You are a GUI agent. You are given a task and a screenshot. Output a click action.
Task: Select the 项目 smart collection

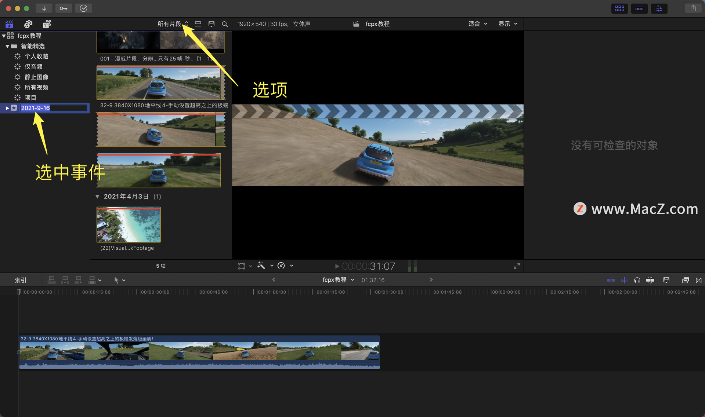pos(30,98)
